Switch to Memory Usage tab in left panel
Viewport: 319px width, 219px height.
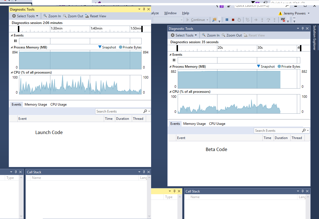[x=36, y=104]
